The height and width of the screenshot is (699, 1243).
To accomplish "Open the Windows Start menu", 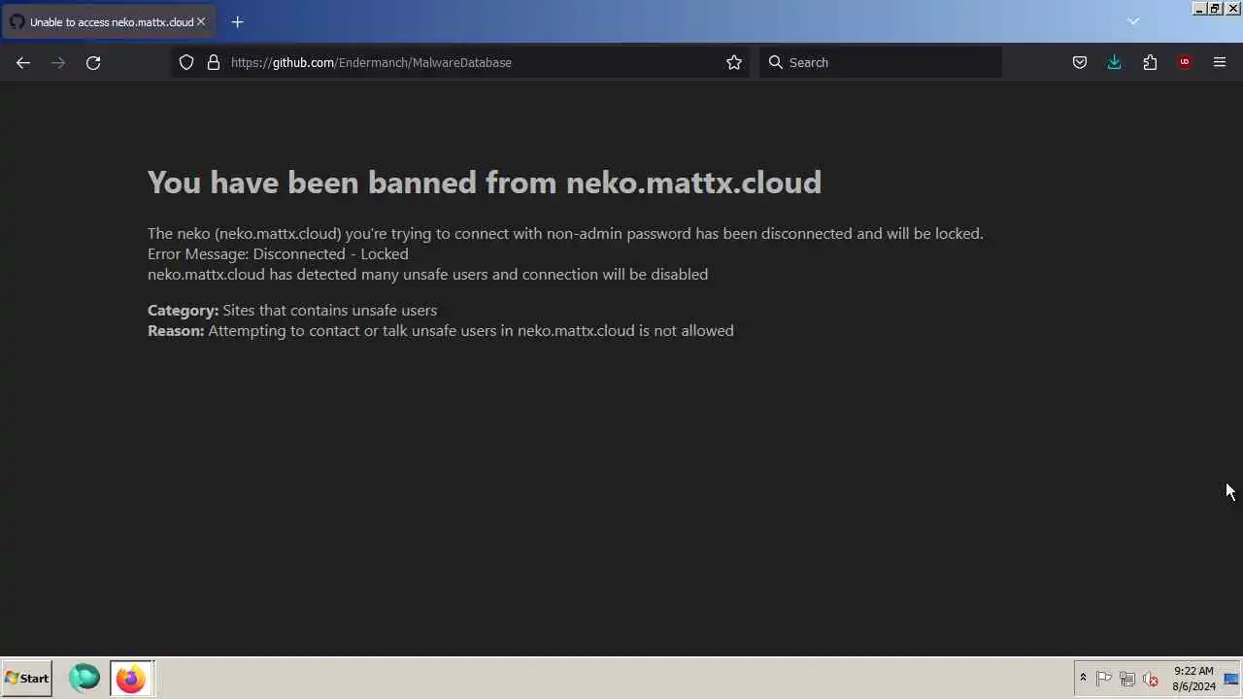I will tap(27, 679).
